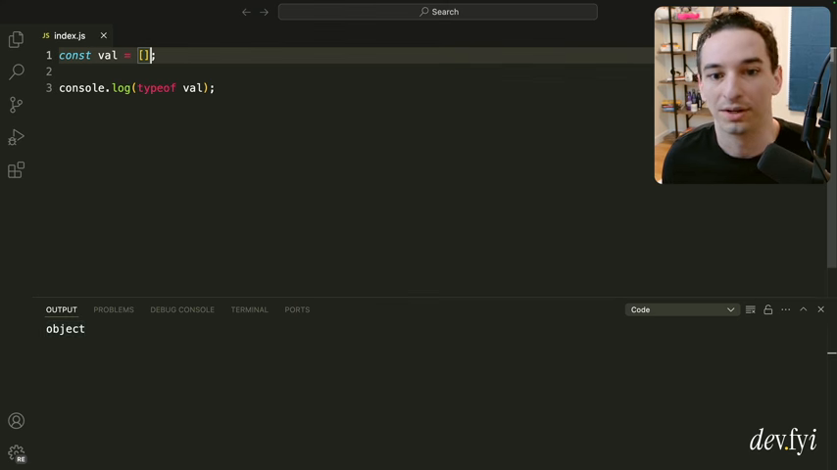Open the Code output channel dropdown
This screenshot has width=837, height=470.
pyautogui.click(x=682, y=310)
